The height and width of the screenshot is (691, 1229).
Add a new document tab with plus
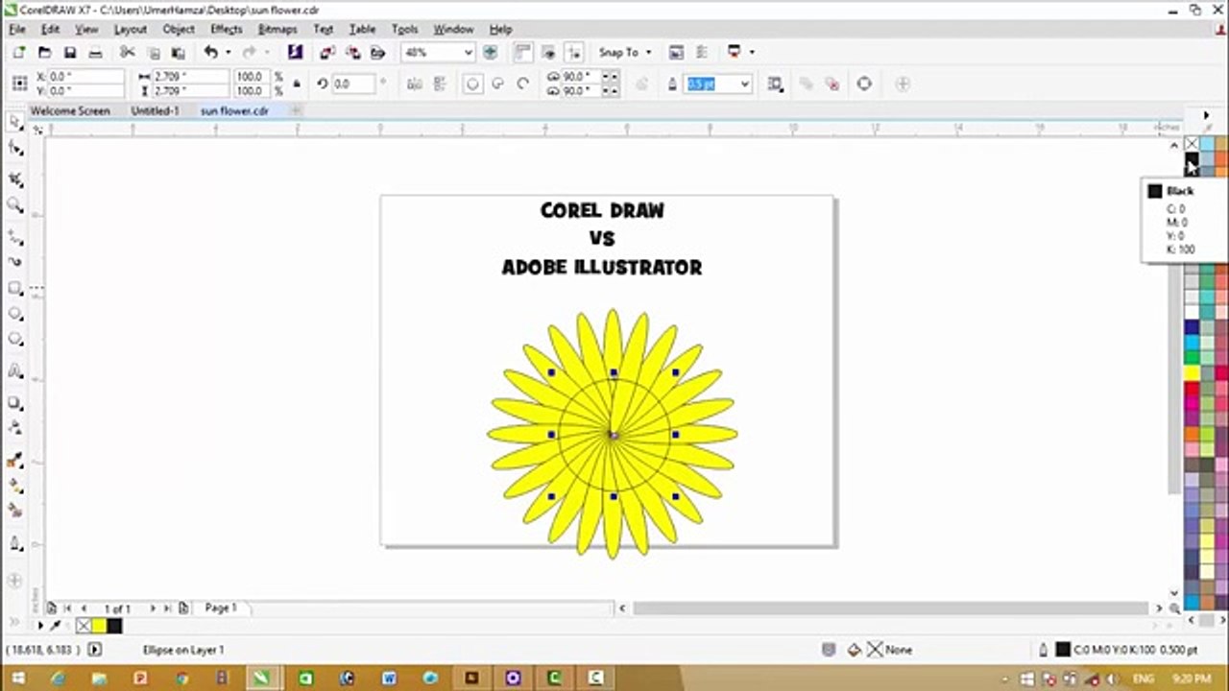(297, 111)
